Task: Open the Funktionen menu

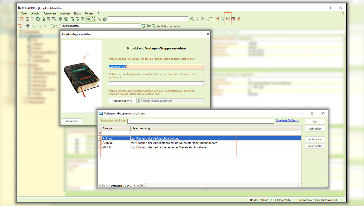Action: (50, 13)
